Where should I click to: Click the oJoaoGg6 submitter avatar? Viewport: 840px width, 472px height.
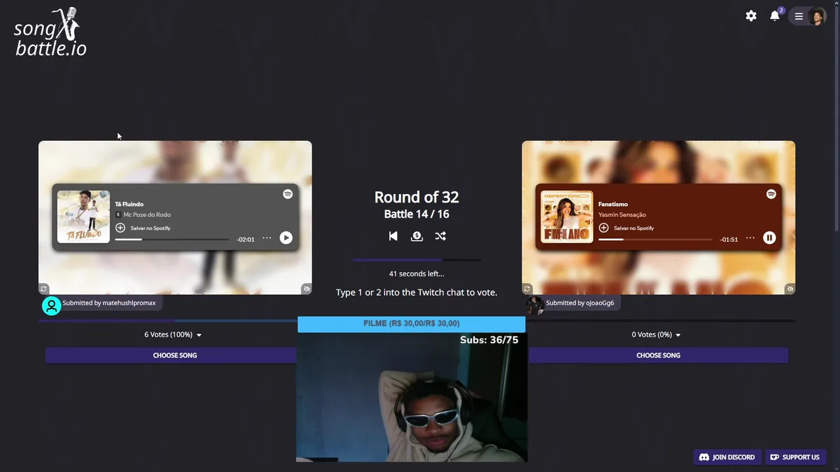535,305
